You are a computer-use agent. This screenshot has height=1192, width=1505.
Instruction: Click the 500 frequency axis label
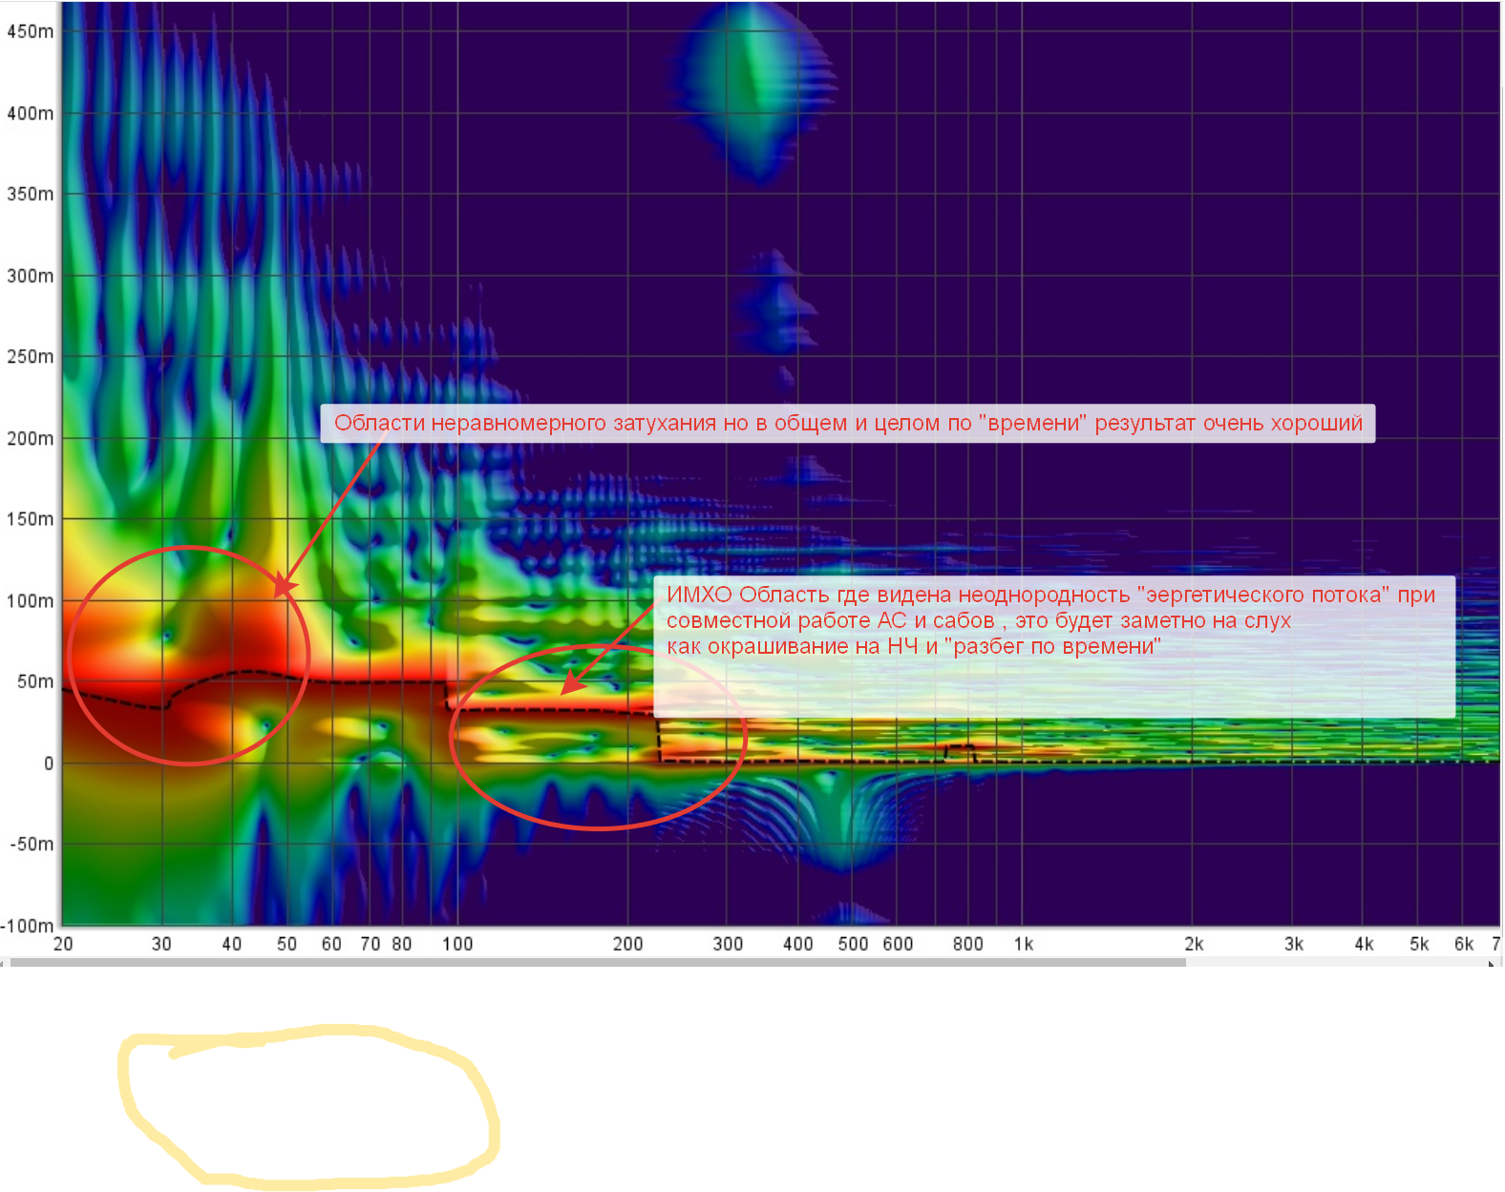pos(853,944)
